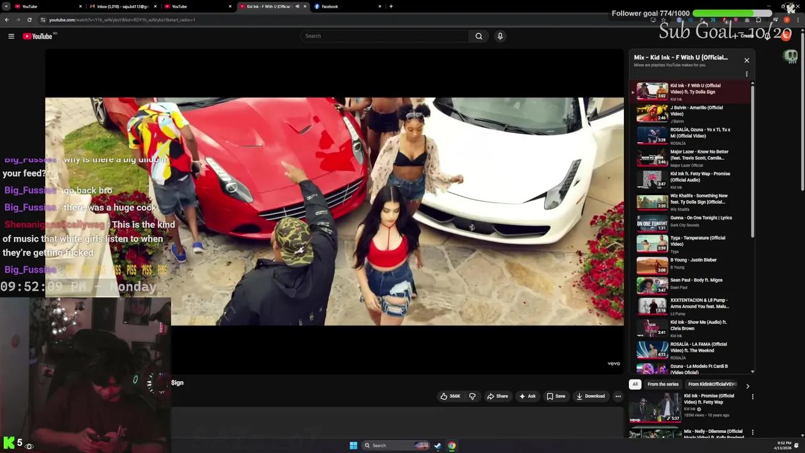
Task: Select the All filter chip
Action: 635,384
